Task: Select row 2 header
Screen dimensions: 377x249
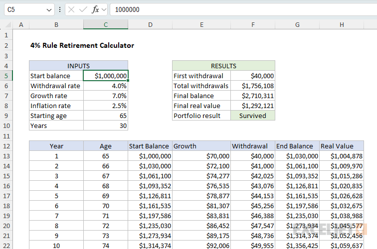Action: tap(6, 45)
